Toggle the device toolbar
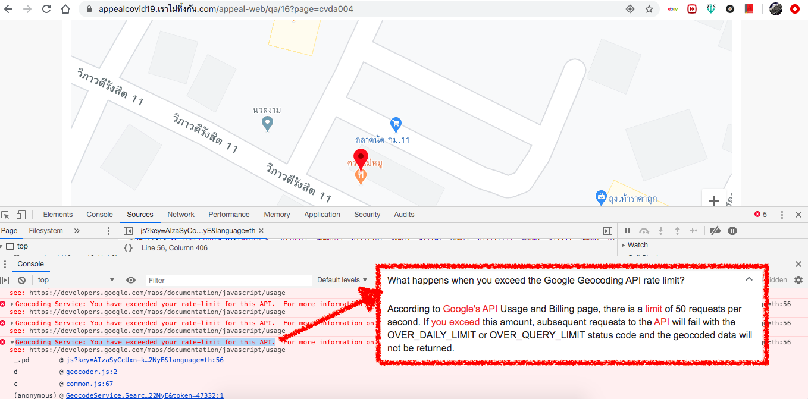The image size is (808, 399). tap(21, 215)
